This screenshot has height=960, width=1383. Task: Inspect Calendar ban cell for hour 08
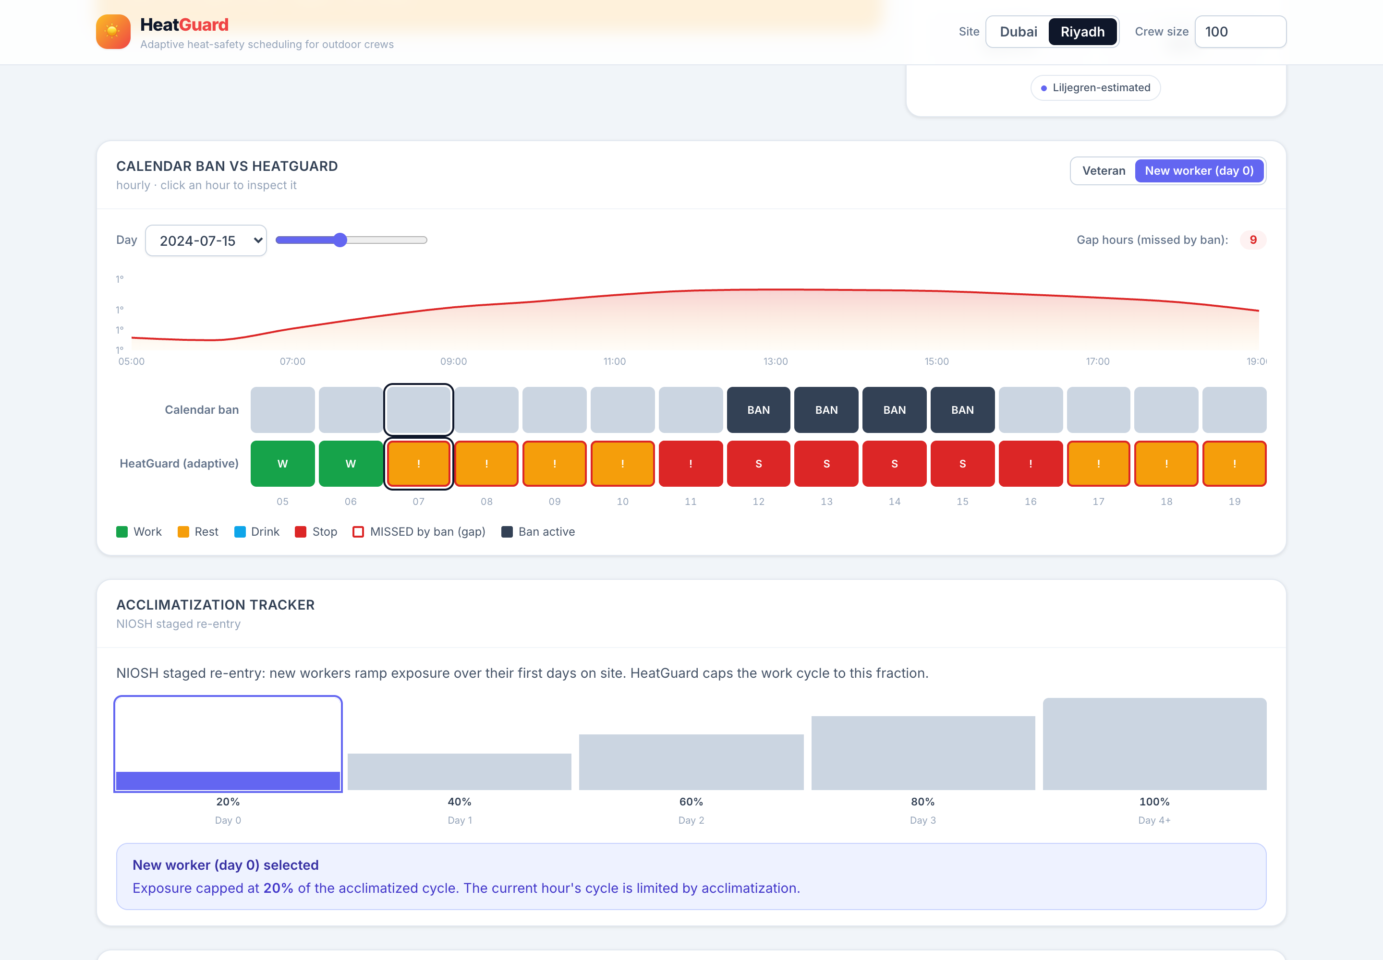(x=486, y=409)
